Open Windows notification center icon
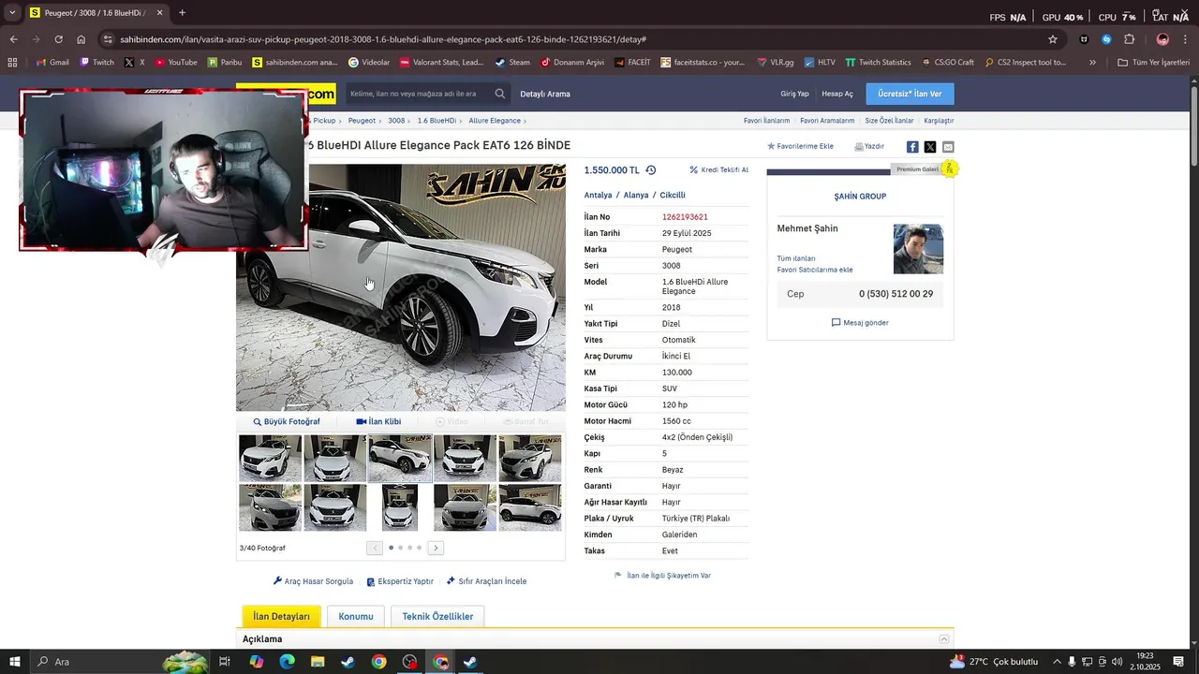Screen dimensions: 1199x674 coord(1179,662)
